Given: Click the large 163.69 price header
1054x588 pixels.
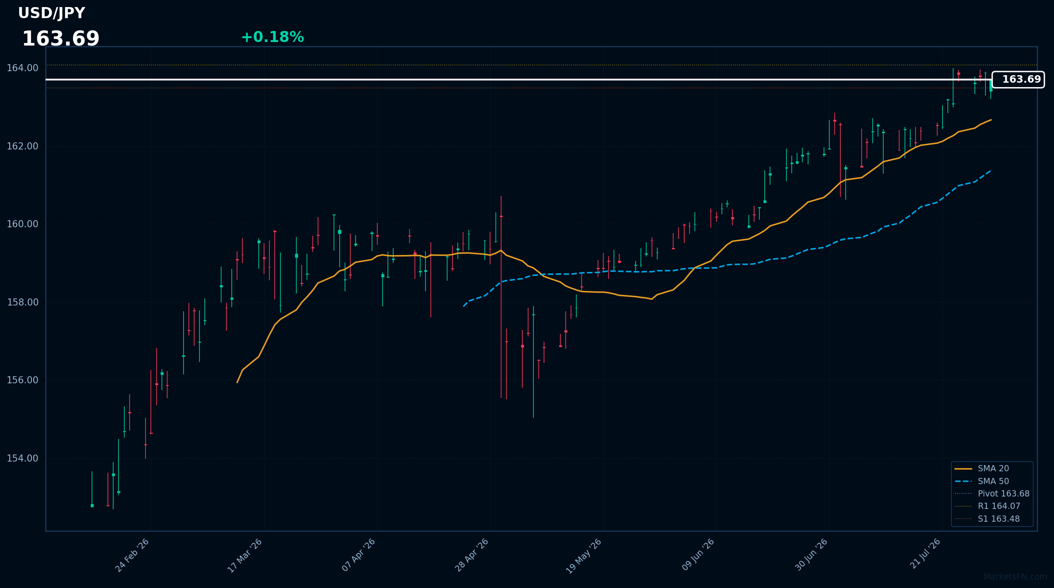Looking at the screenshot, I should 61,39.
